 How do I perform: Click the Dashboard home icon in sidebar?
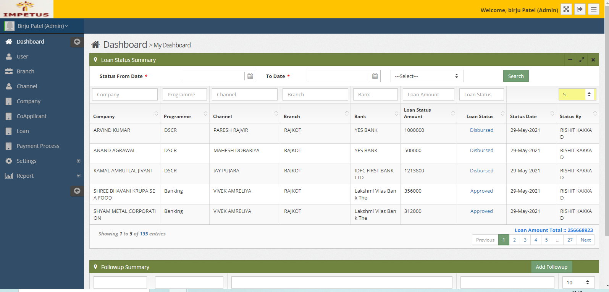tap(9, 42)
